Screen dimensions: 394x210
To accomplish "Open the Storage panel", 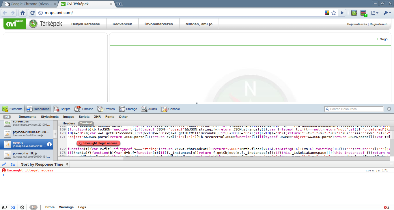I will [128, 109].
